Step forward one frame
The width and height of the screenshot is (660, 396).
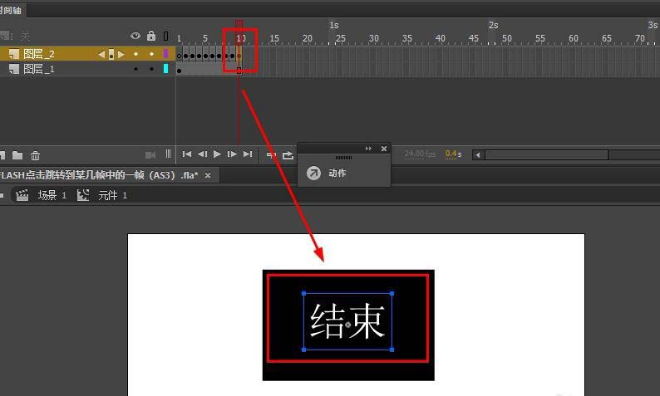[x=232, y=154]
